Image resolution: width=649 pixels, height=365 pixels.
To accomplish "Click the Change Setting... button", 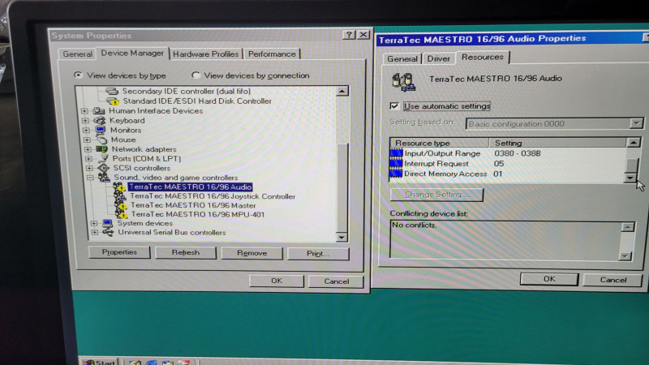I will tap(436, 194).
